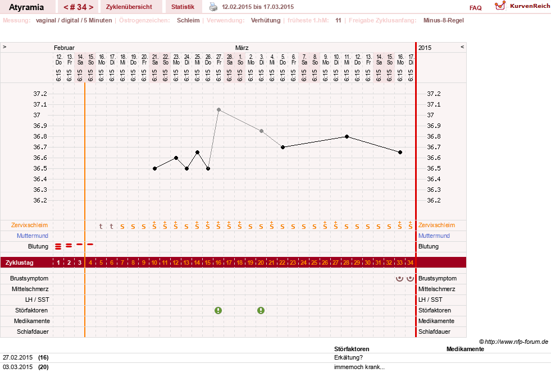Viewport: 551px width, 382px height.
Task: Click 'Minus-8-Regel' setting value
Action: [x=444, y=20]
